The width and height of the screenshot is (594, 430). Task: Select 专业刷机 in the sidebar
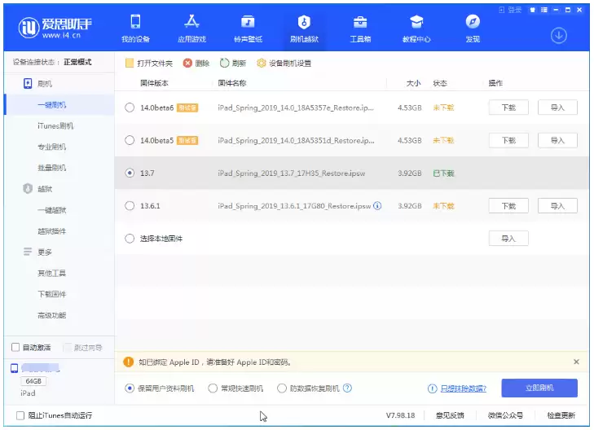(x=52, y=147)
